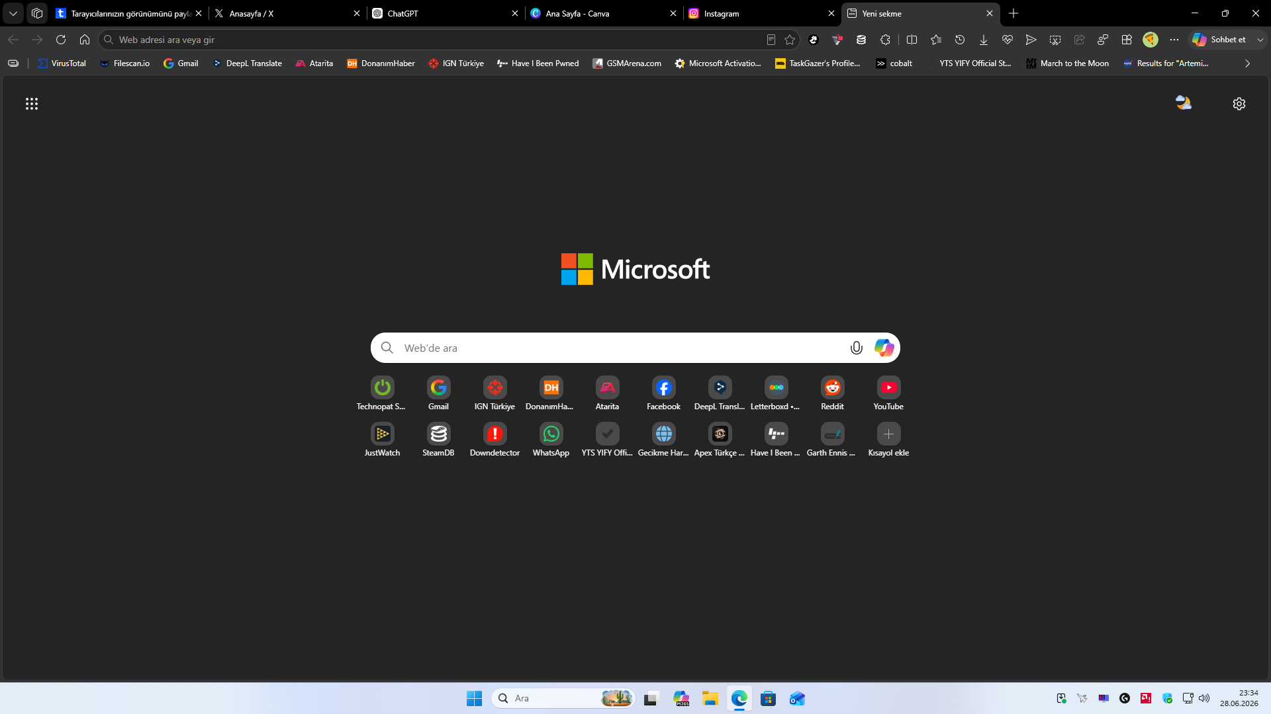Start voice search with microphone icon
The image size is (1271, 714).
856,348
